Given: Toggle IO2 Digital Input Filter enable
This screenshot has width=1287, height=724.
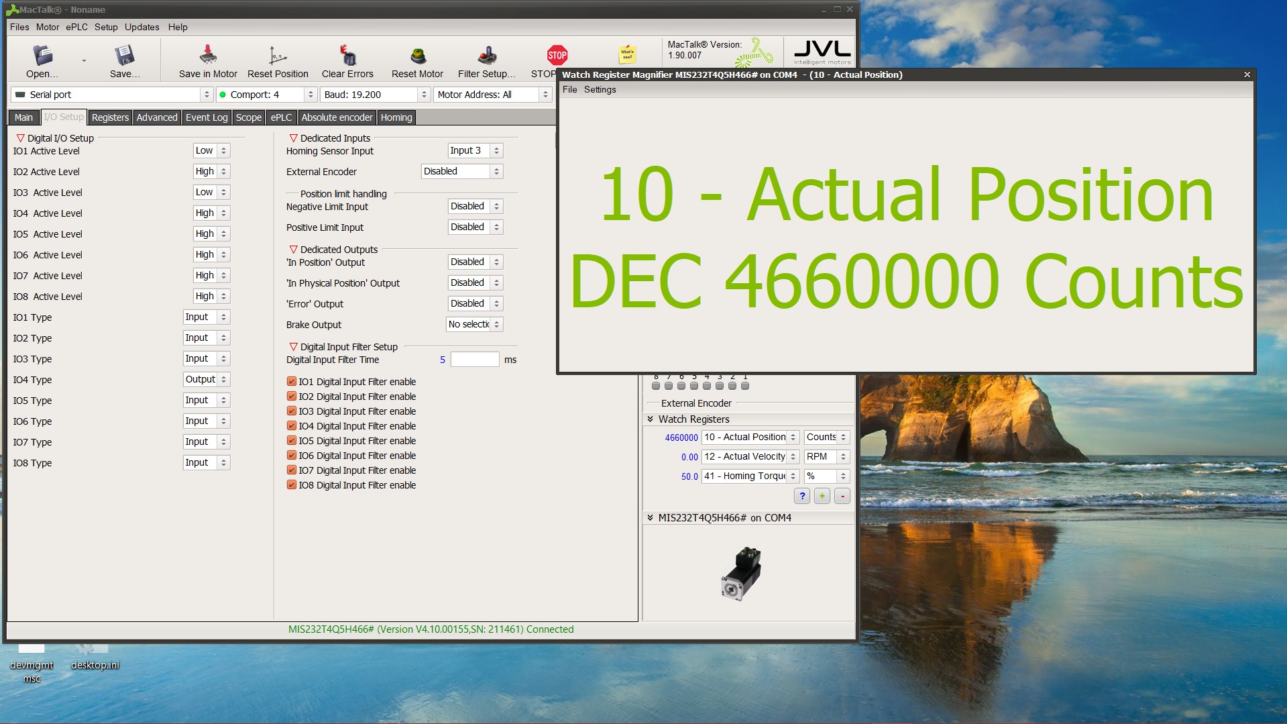Looking at the screenshot, I should point(292,396).
